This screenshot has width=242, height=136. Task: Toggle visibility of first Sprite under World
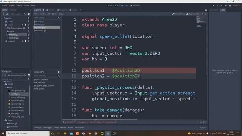[29, 22]
